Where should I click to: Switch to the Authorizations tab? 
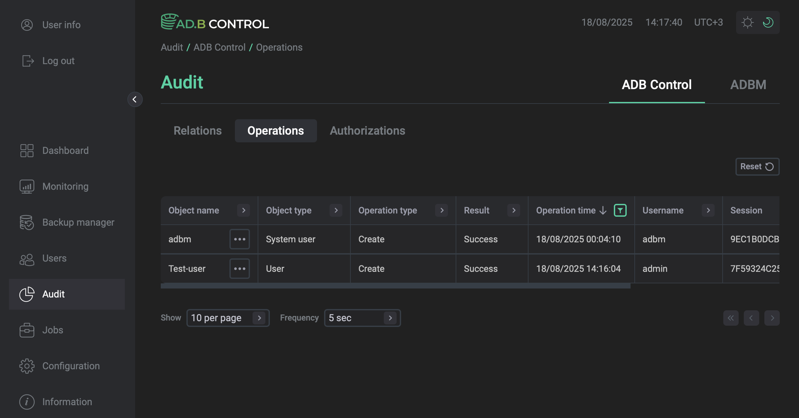pyautogui.click(x=367, y=130)
